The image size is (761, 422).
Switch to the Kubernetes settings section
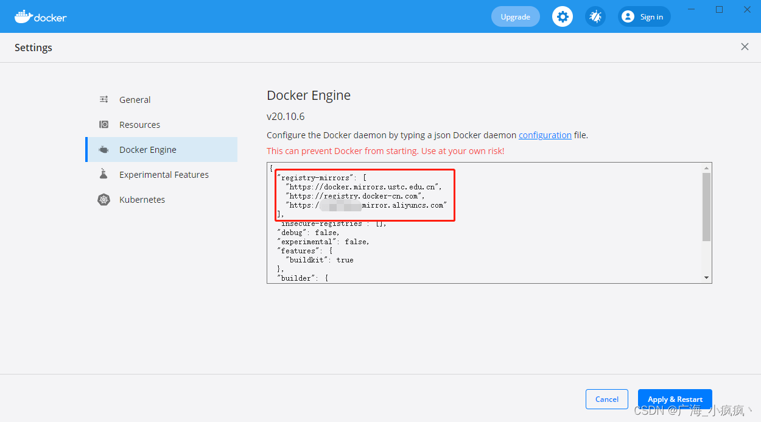tap(142, 199)
